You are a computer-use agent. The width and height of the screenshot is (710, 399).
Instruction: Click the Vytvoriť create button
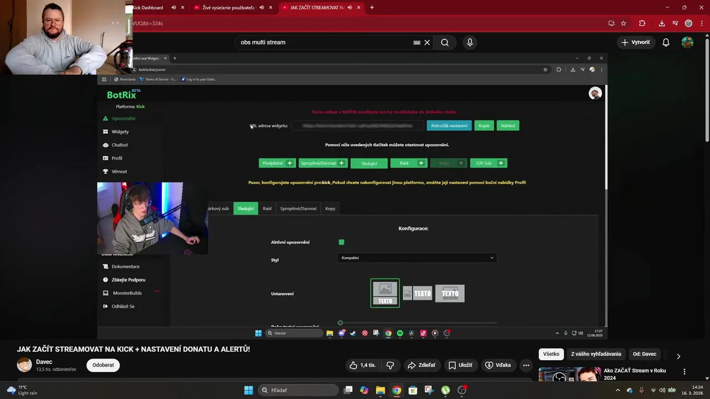click(636, 43)
